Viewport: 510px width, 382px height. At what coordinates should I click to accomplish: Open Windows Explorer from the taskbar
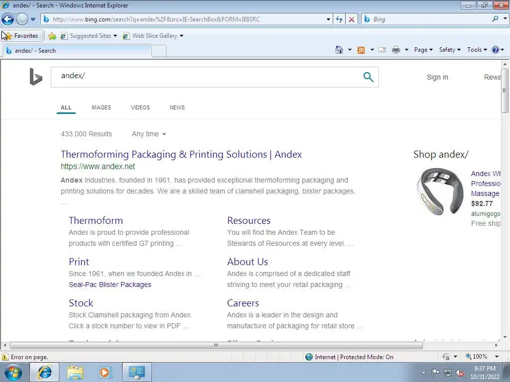tap(76, 373)
